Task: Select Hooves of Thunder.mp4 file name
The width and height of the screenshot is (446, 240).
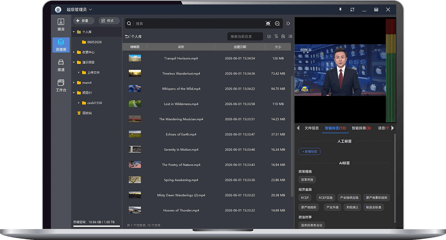Action: click(x=181, y=210)
